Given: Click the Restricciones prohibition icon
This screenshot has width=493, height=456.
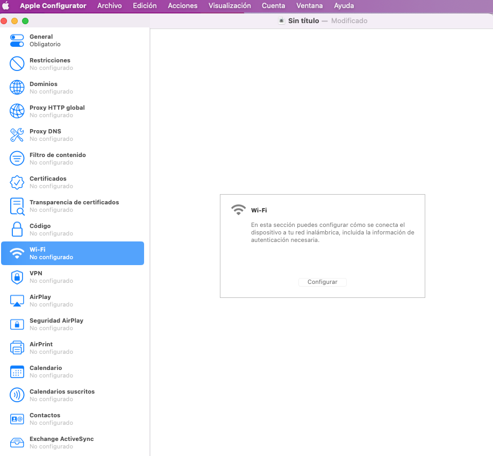Looking at the screenshot, I should pyautogui.click(x=17, y=64).
